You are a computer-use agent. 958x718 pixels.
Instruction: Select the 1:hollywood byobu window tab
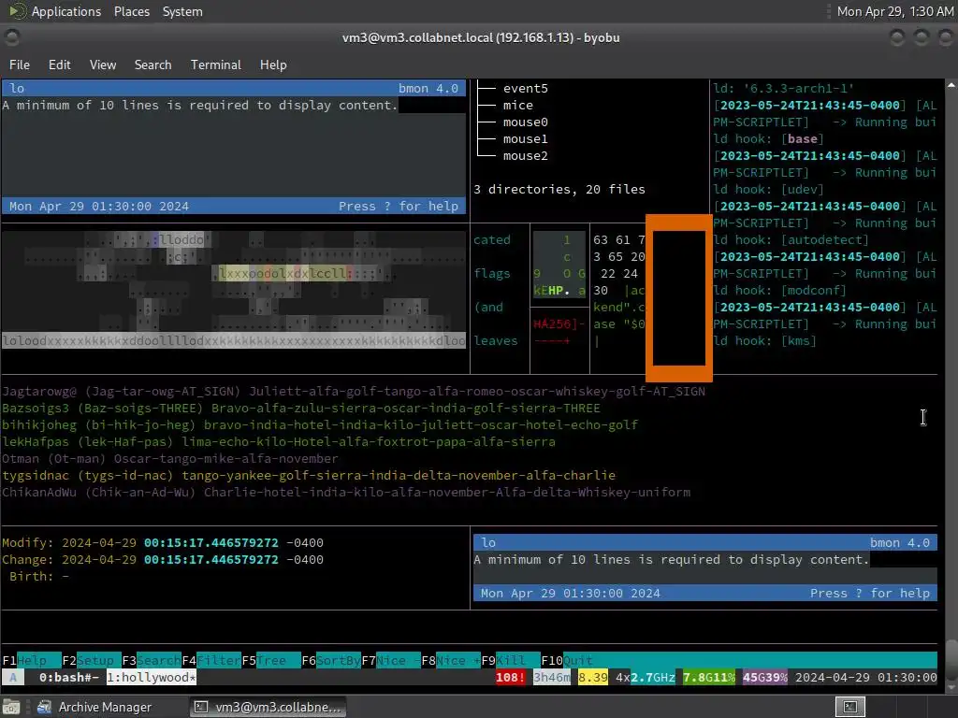pyautogui.click(x=152, y=677)
